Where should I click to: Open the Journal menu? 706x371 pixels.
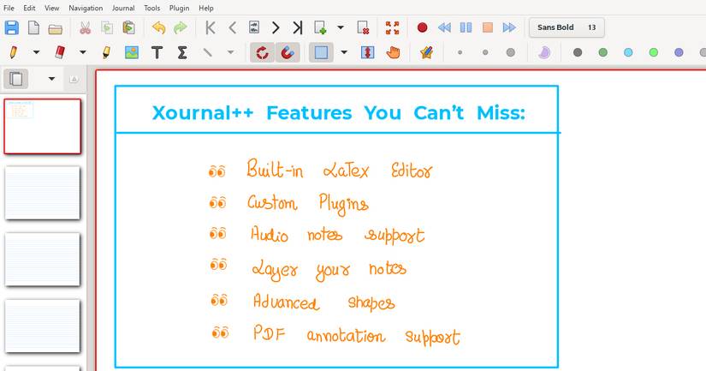(x=123, y=8)
